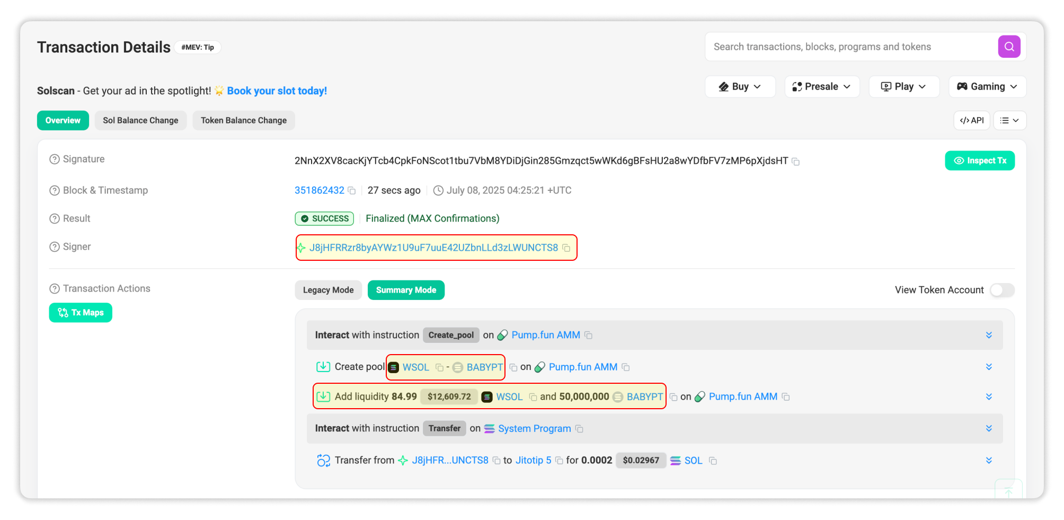The image size is (1064, 520).
Task: Copy the Jitotip 5 address
Action: (x=558, y=461)
